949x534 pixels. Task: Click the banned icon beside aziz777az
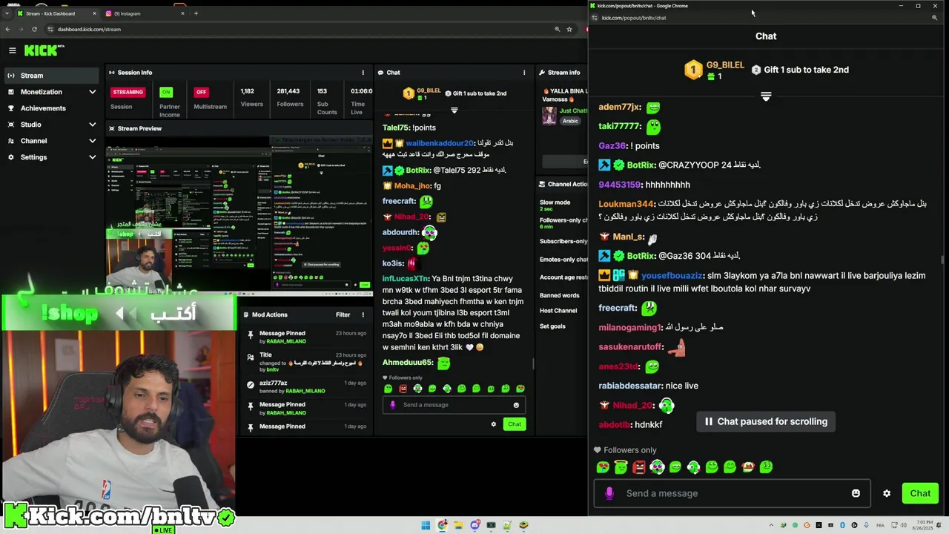tap(251, 386)
